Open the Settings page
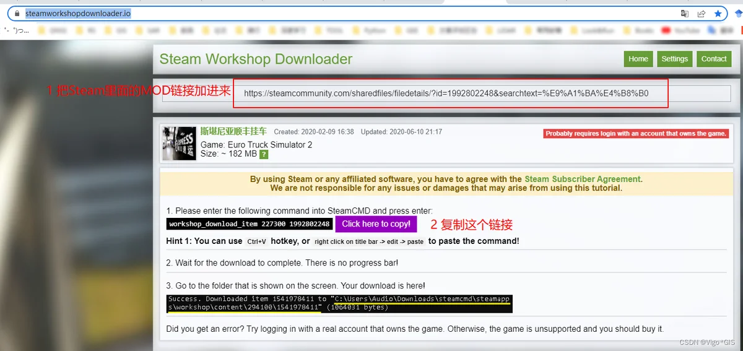This screenshot has width=743, height=351. pos(674,59)
